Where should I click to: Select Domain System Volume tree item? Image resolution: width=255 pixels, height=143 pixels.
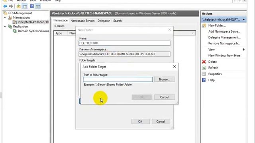click(x=33, y=31)
